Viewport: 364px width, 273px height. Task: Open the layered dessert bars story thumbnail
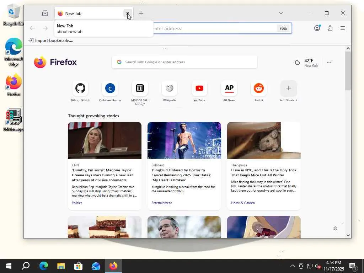(x=105, y=227)
